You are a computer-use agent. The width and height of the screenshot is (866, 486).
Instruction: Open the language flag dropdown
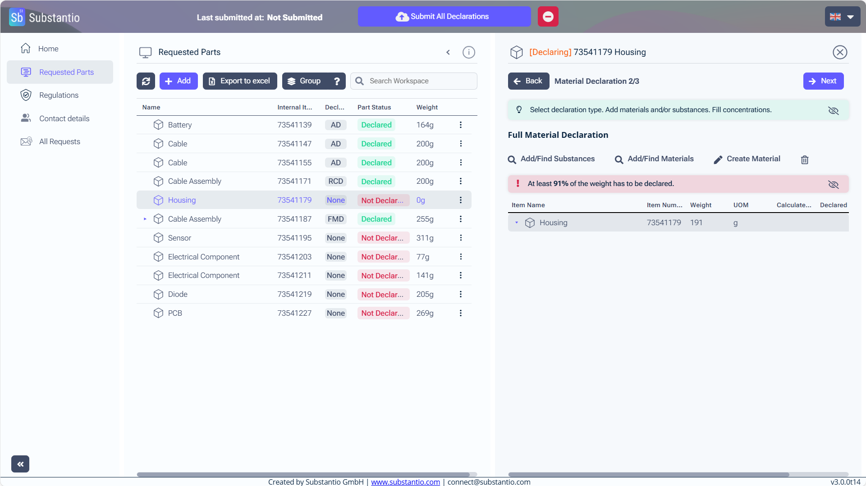coord(842,17)
